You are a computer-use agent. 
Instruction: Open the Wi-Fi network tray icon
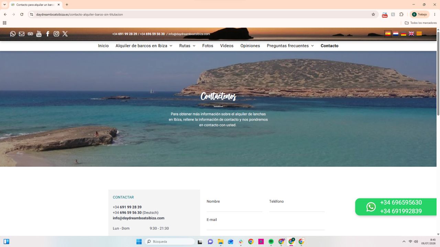[410, 242]
